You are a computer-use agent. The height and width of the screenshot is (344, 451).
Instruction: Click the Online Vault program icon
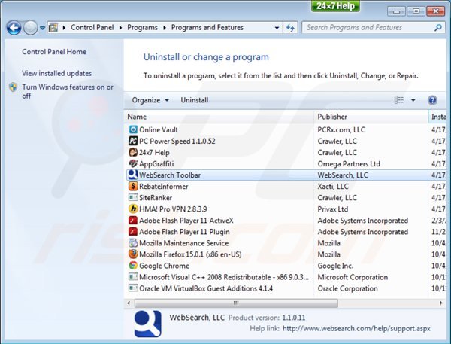tap(133, 129)
